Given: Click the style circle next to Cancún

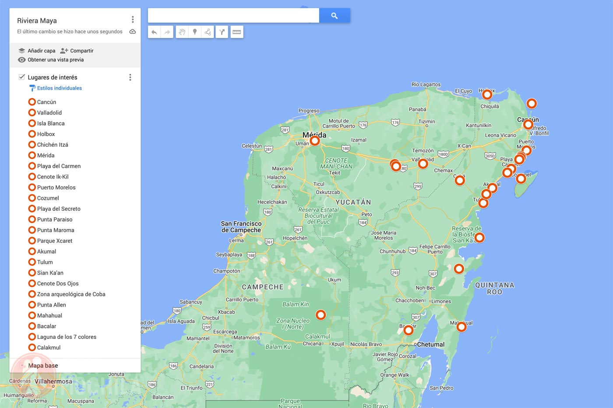Looking at the screenshot, I should [32, 101].
